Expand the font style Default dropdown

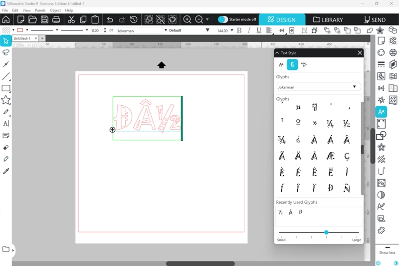tap(189, 30)
